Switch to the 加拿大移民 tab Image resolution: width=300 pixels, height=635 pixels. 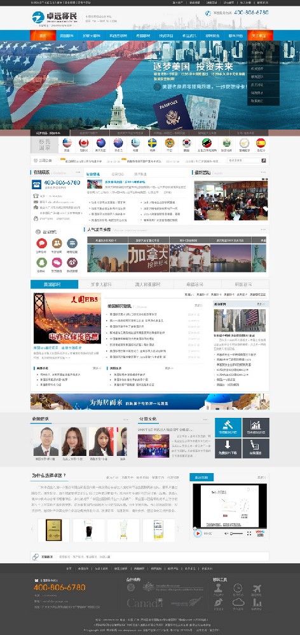click(x=102, y=284)
